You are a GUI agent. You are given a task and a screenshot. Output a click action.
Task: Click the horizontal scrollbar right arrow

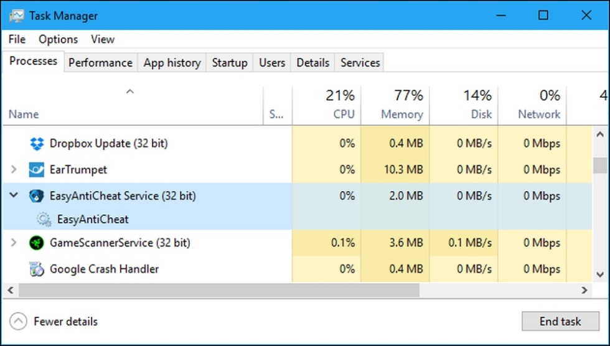[584, 290]
